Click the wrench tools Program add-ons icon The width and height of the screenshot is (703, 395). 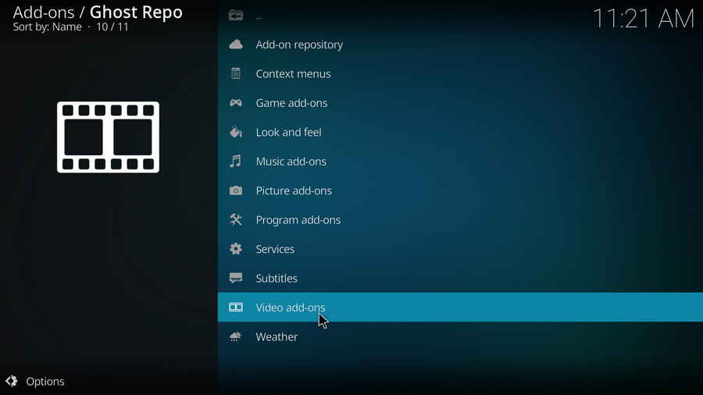pyautogui.click(x=236, y=220)
